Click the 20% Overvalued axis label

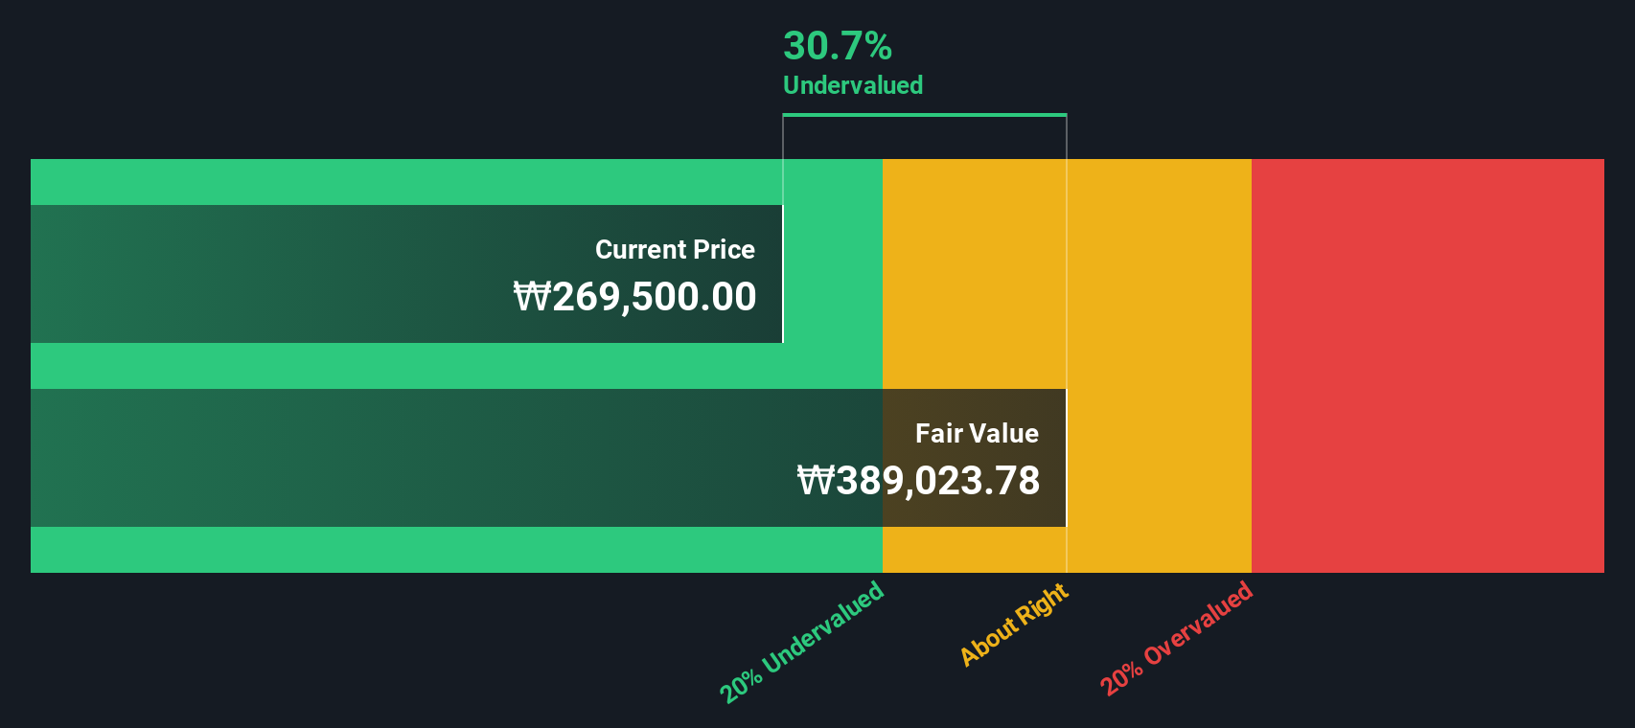[1176, 638]
